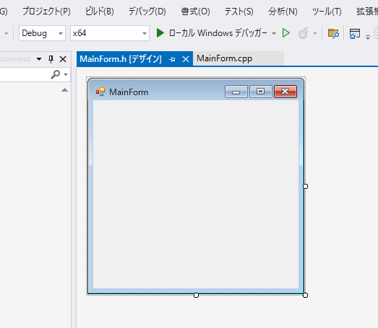Click the Hot Reload flame icon
The width and height of the screenshot is (378, 328).
[303, 33]
